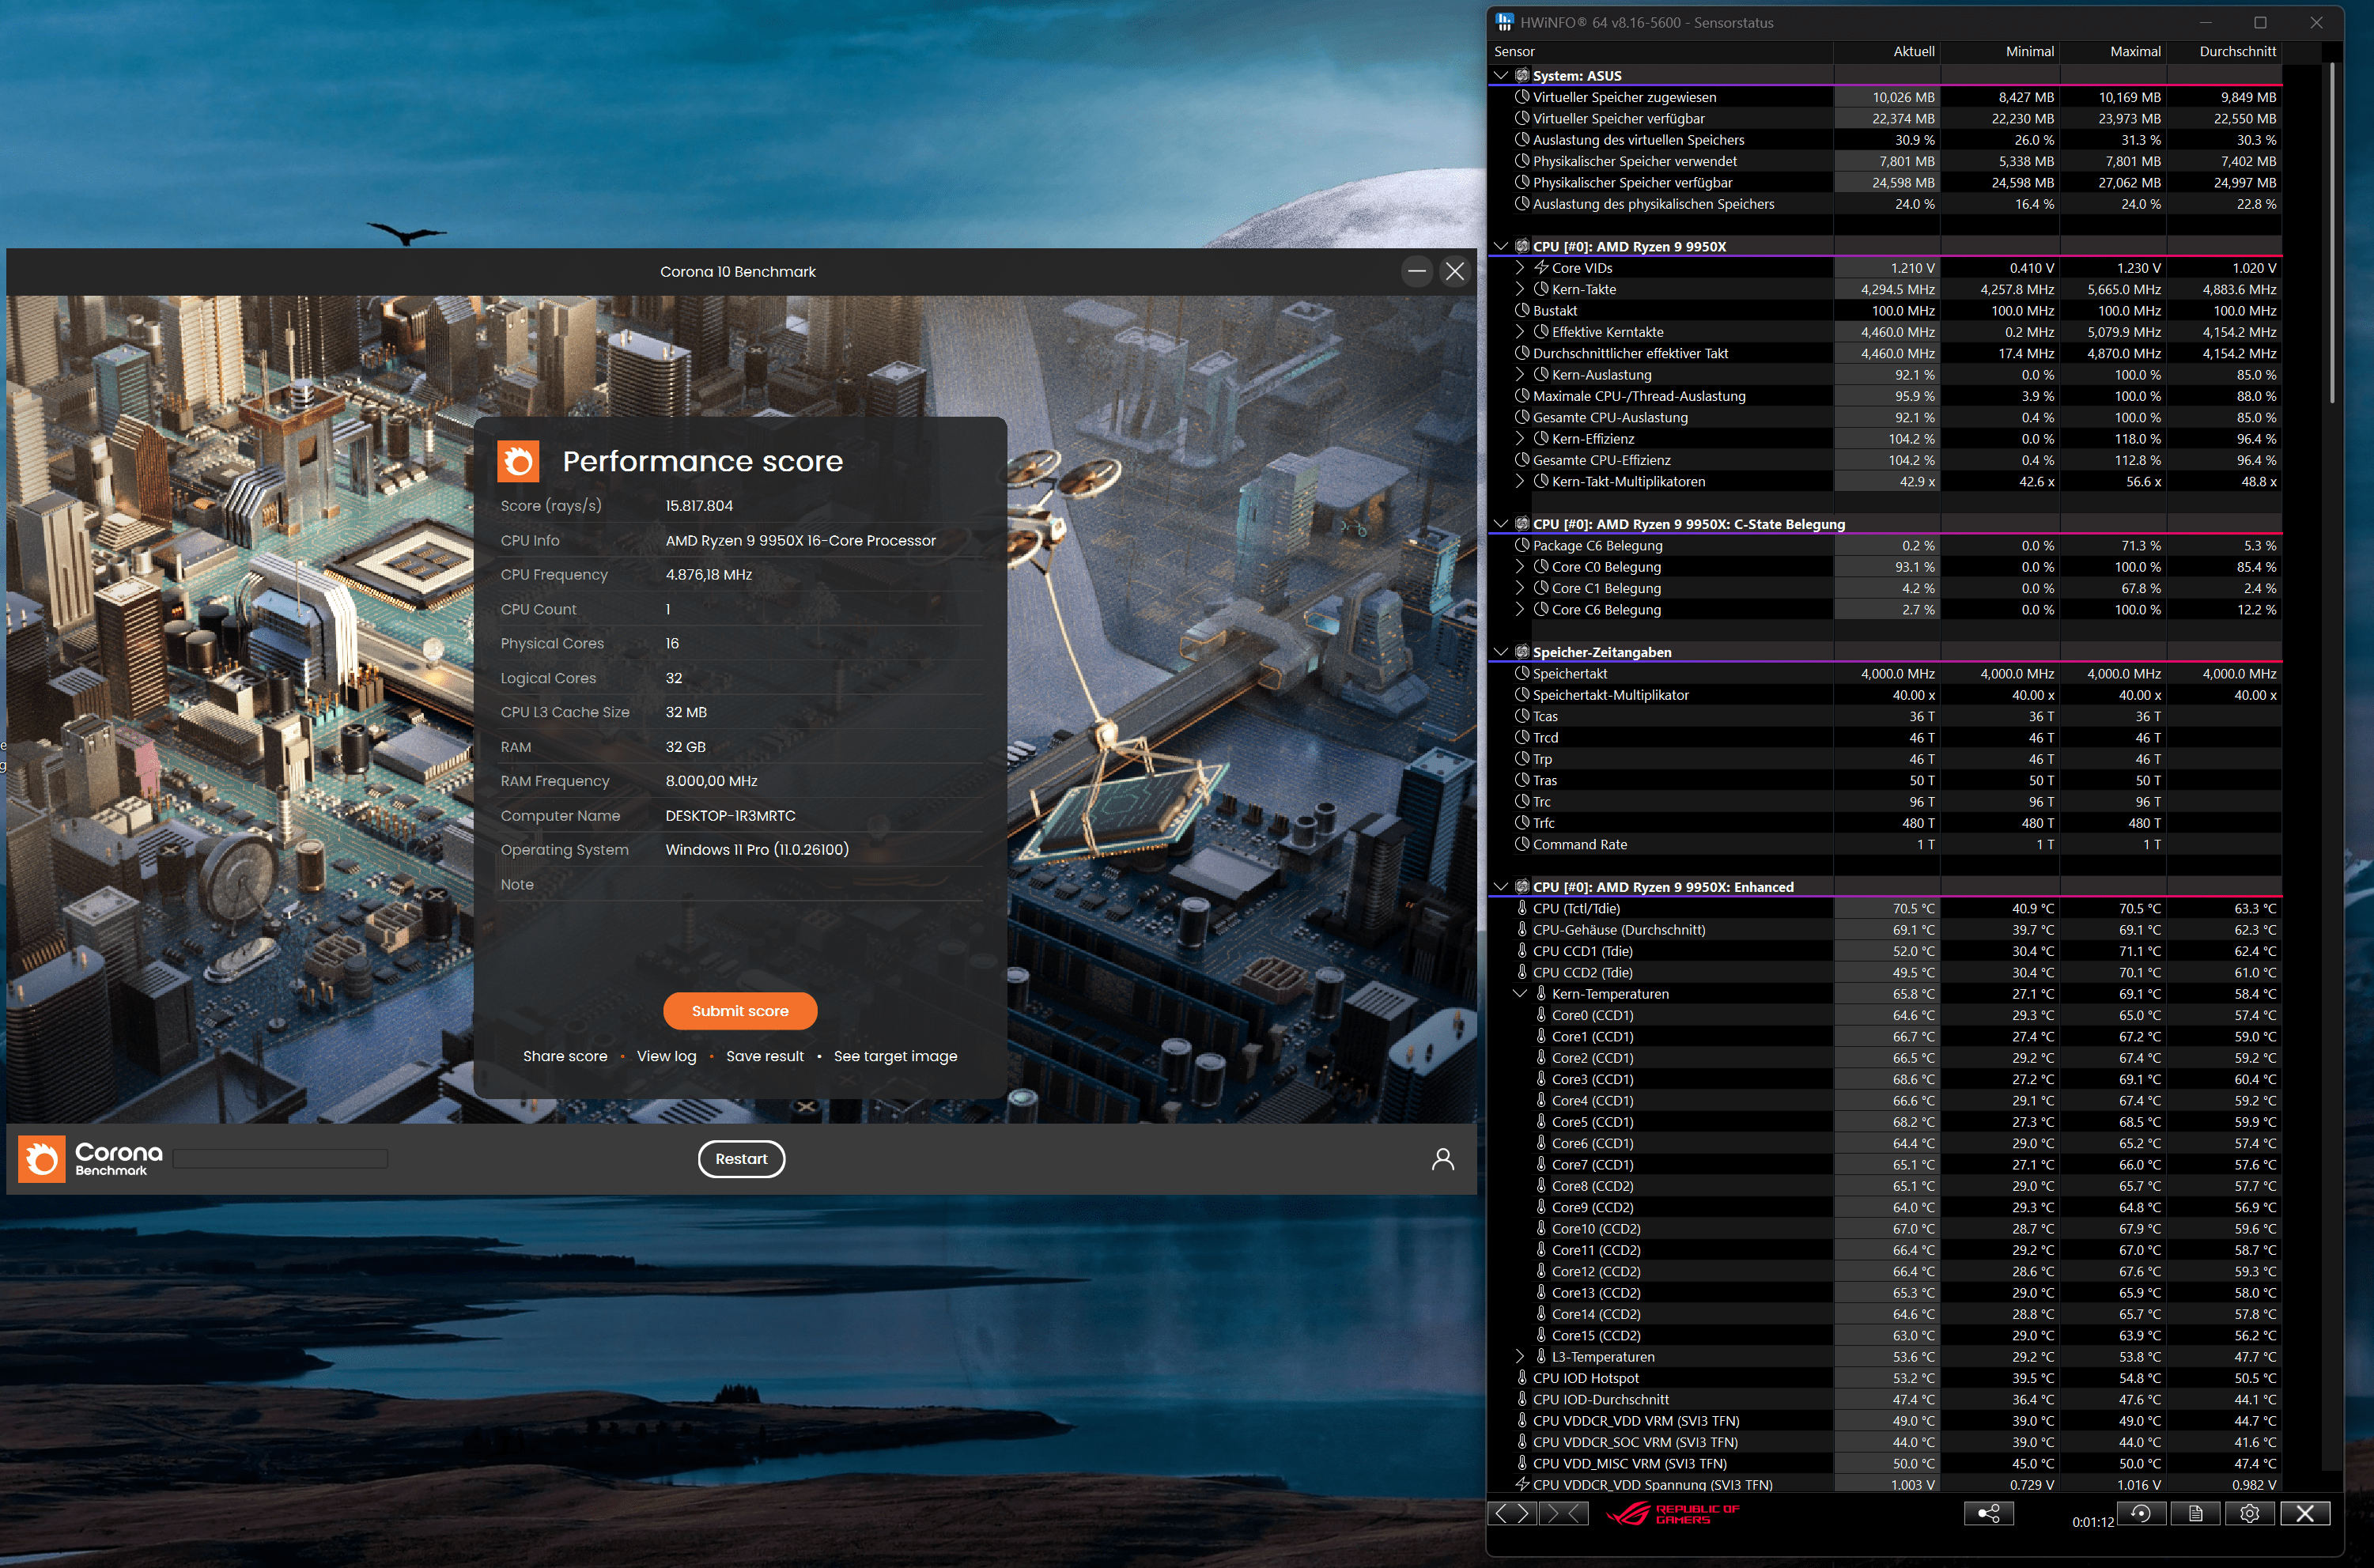This screenshot has height=1568, width=2374.
Task: Click the Restart button in Corona
Action: pyautogui.click(x=741, y=1159)
